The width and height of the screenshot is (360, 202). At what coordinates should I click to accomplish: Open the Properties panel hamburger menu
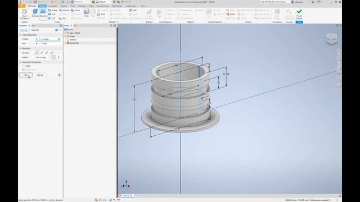61,26
